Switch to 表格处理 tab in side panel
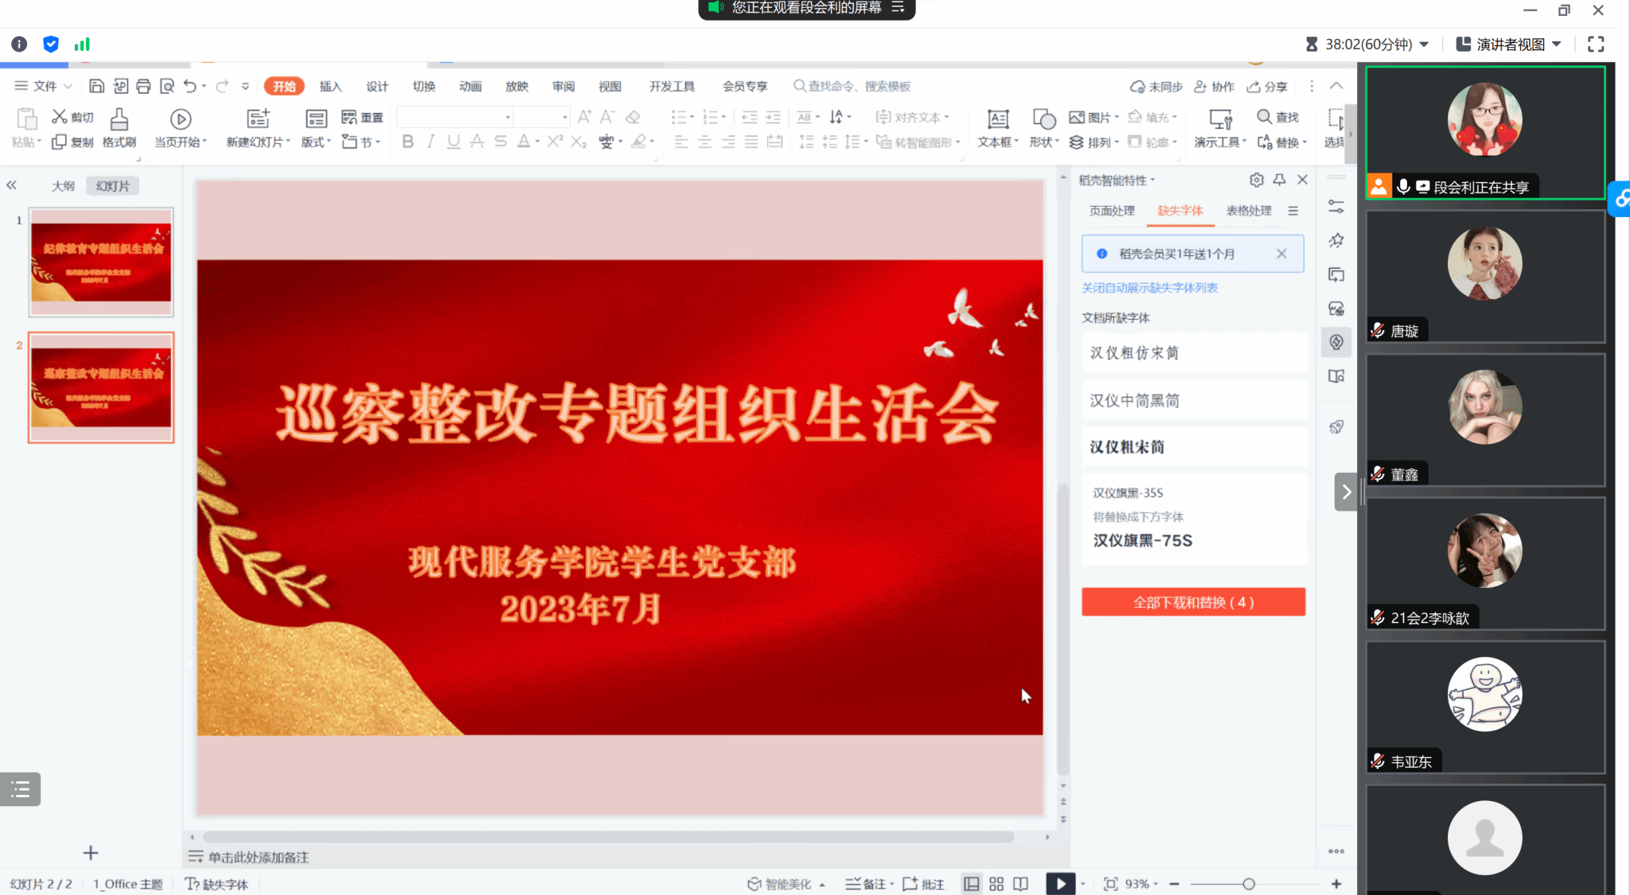This screenshot has height=895, width=1630. [x=1248, y=211]
